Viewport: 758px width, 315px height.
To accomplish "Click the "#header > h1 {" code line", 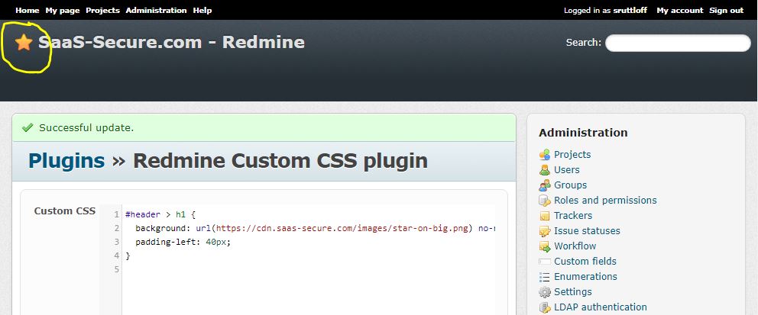I will click(160, 214).
